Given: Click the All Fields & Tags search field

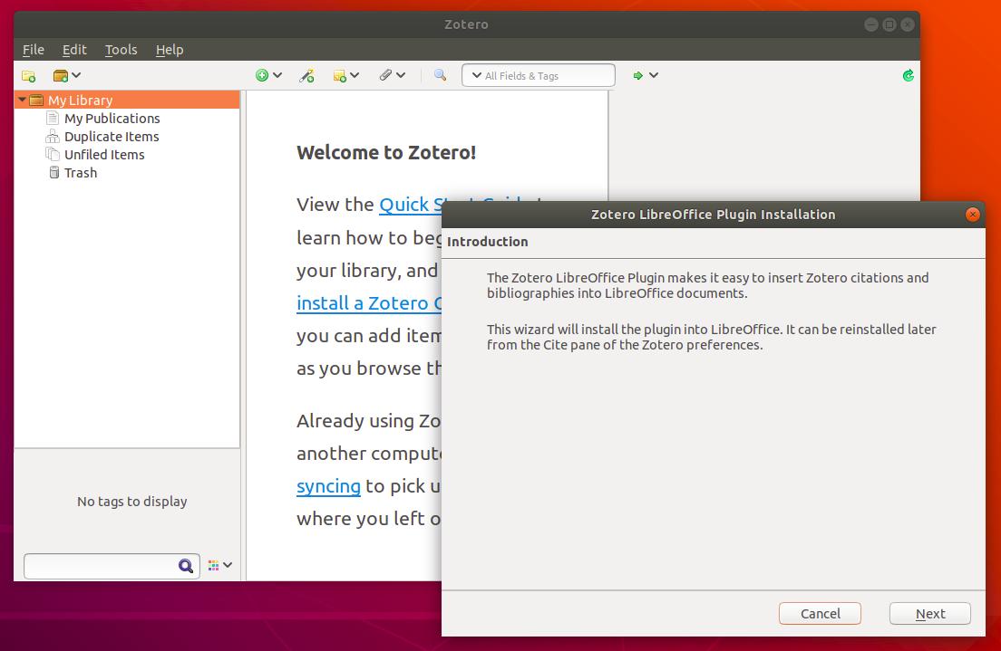Looking at the screenshot, I should click(539, 75).
